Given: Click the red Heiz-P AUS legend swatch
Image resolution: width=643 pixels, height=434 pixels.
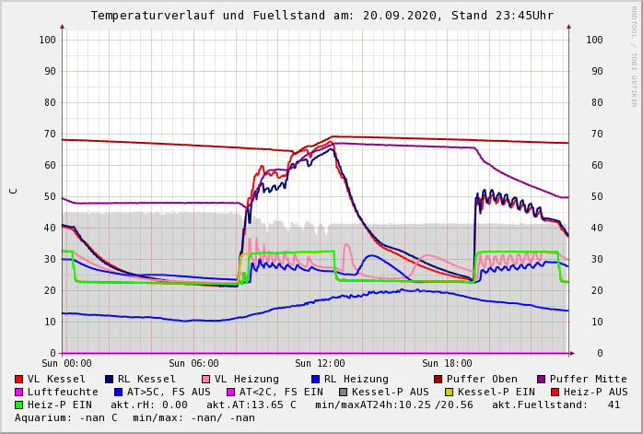Looking at the screenshot, I should pyautogui.click(x=555, y=392).
